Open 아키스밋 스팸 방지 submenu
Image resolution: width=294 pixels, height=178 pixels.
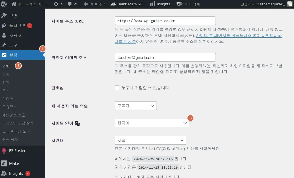coord(18,123)
